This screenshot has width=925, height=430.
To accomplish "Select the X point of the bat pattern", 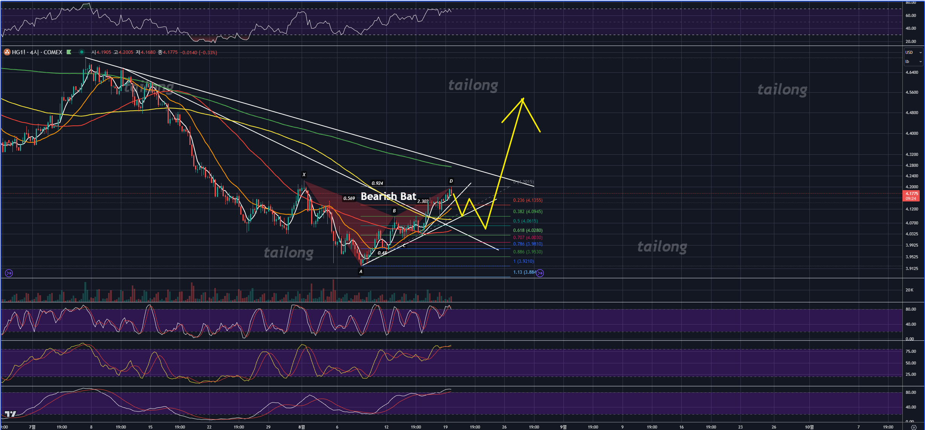I will 304,175.
